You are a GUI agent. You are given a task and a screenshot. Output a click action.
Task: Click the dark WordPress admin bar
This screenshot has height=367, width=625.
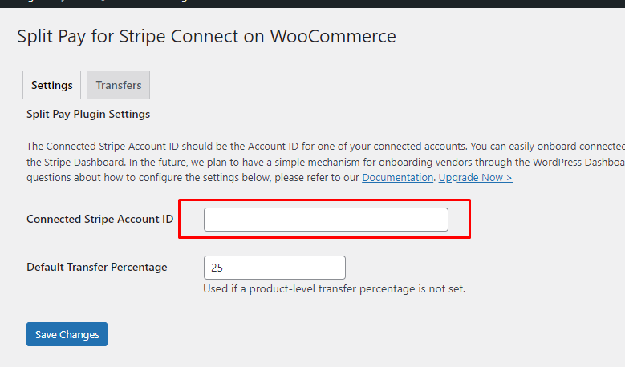click(x=313, y=3)
